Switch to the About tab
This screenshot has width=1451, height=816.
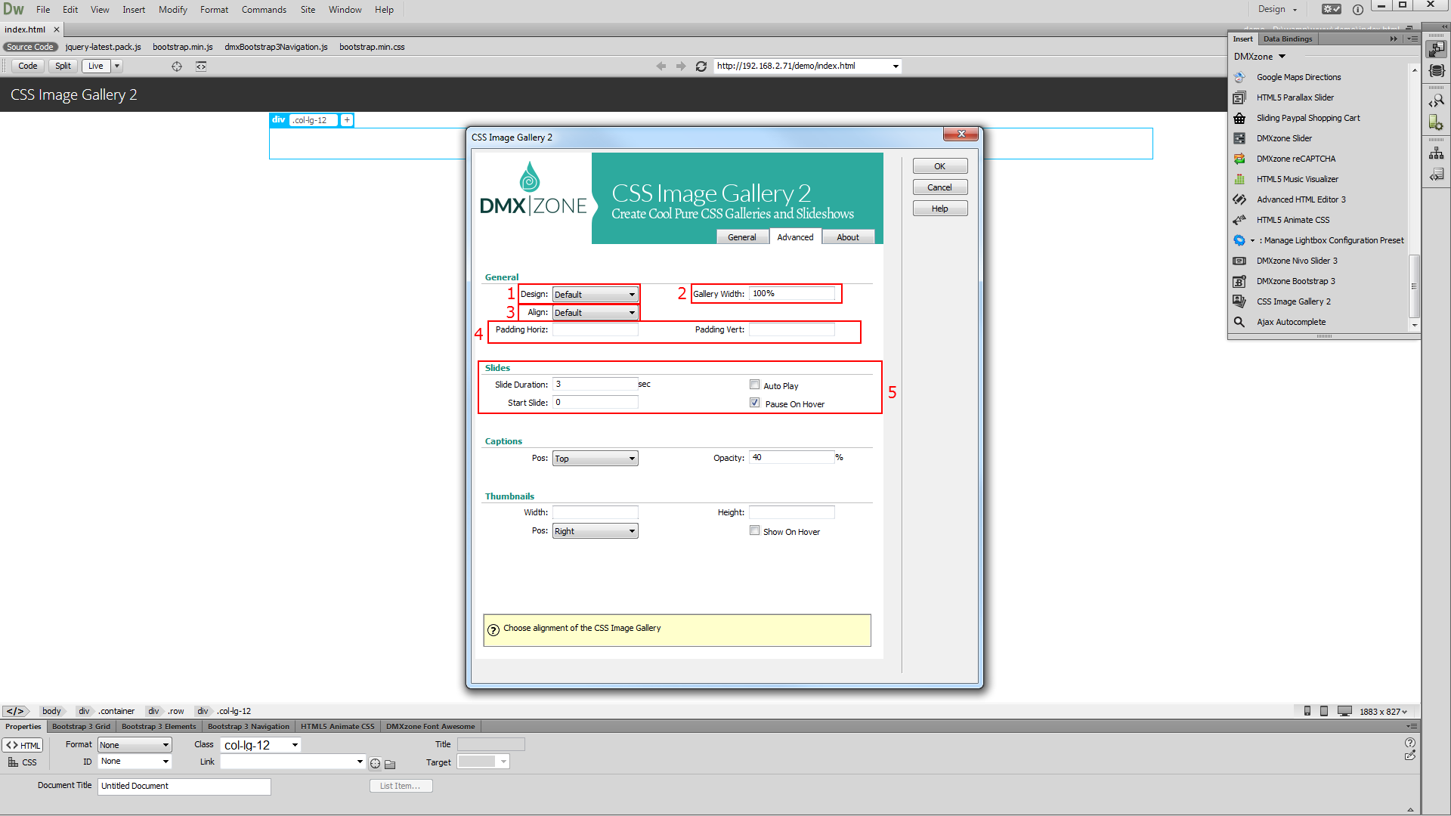pyautogui.click(x=848, y=237)
